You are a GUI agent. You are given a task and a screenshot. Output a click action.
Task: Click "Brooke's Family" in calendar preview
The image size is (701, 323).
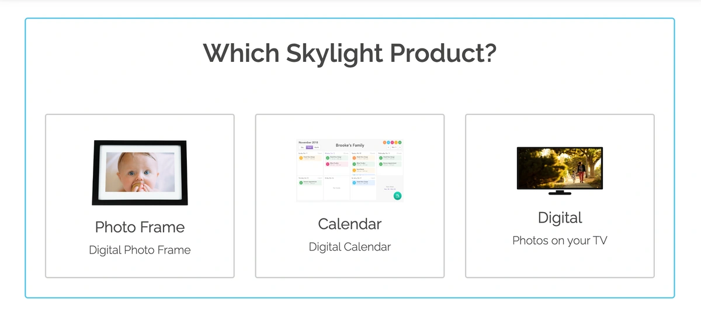[x=349, y=145]
